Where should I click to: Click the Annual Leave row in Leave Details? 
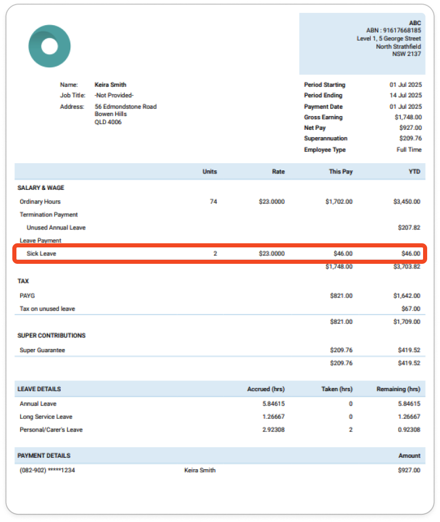tap(38, 403)
